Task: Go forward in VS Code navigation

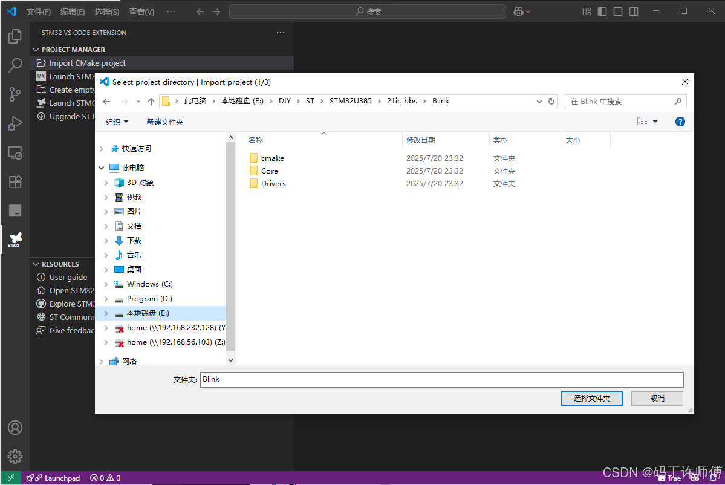Action: click(x=216, y=11)
